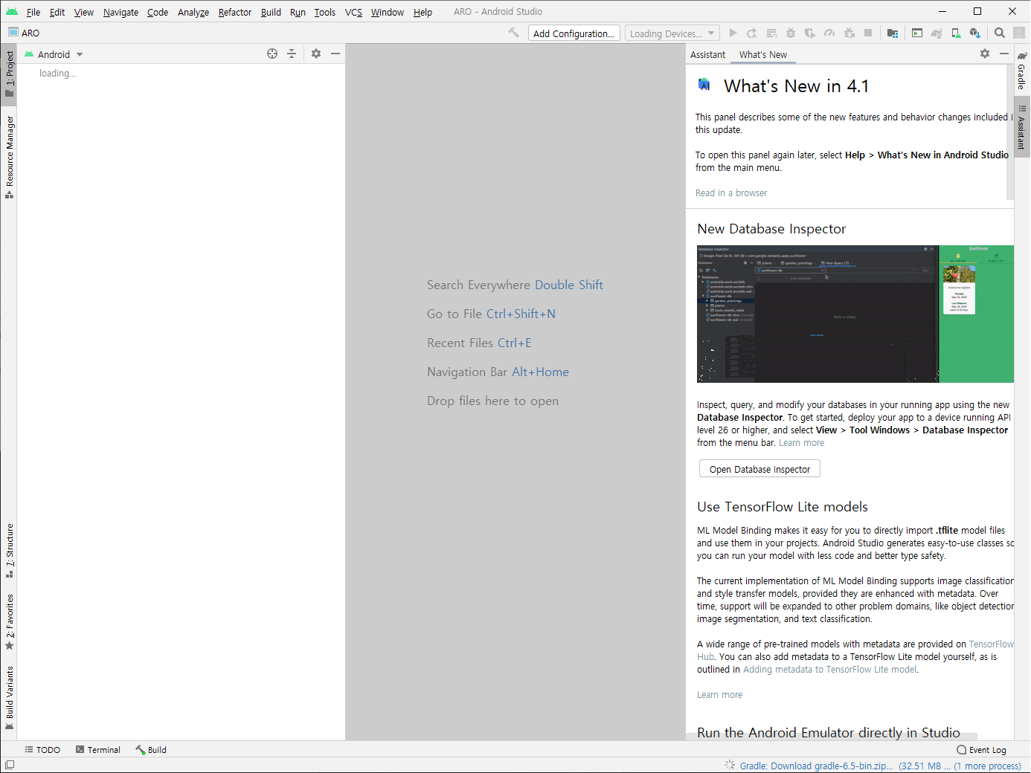The image size is (1031, 773).
Task: Click Learn more link after Database Inspector text
Action: point(801,442)
